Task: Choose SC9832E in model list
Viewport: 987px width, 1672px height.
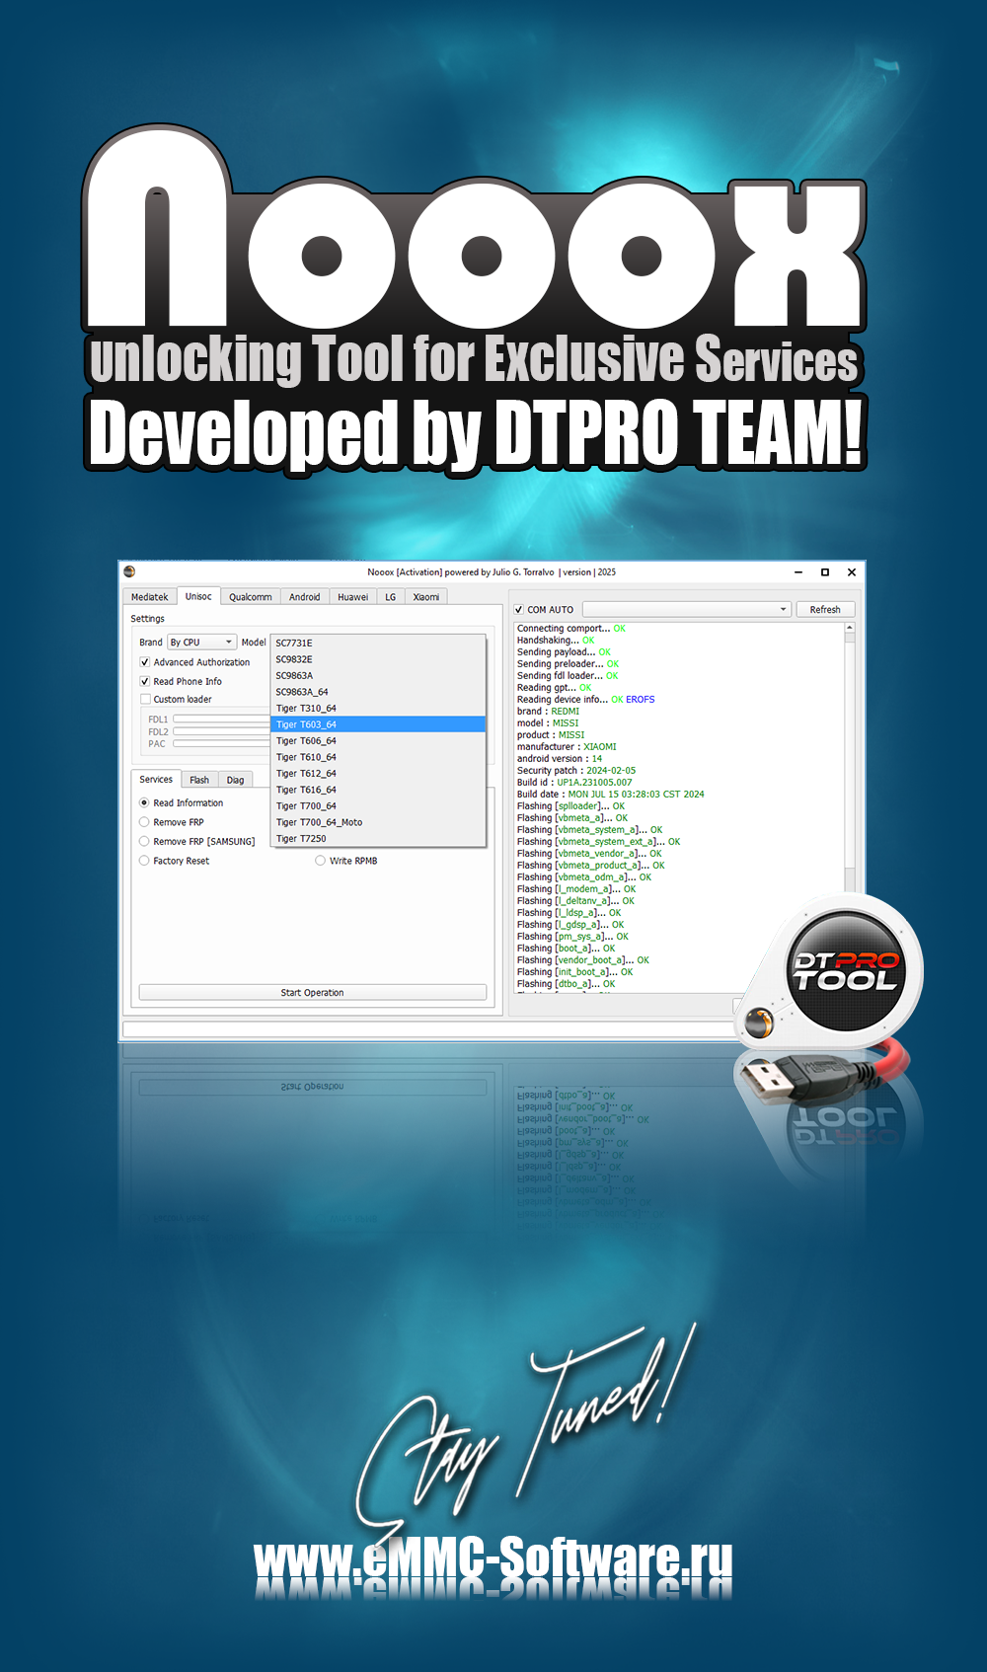Action: 378,659
